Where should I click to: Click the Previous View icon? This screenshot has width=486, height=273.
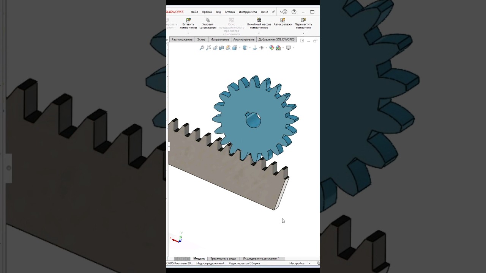(215, 48)
